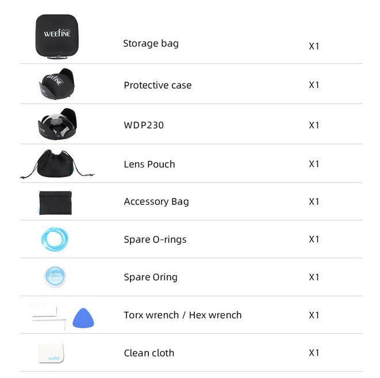Click the white Weefine clean cloth image
This screenshot has height=378, width=380.
click(x=51, y=353)
